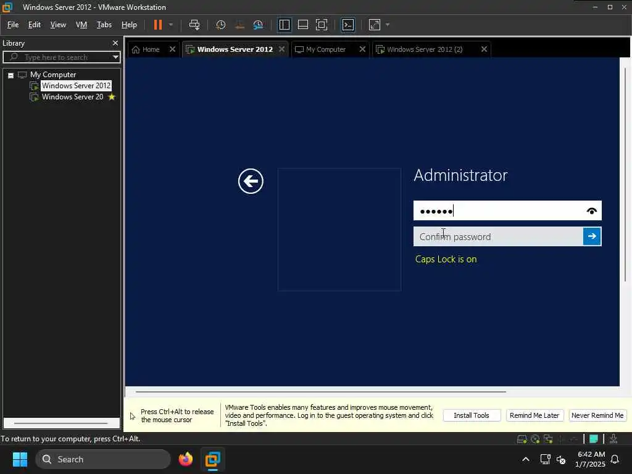Select My Computer in the Library tree
This screenshot has height=474, width=632.
[53, 75]
